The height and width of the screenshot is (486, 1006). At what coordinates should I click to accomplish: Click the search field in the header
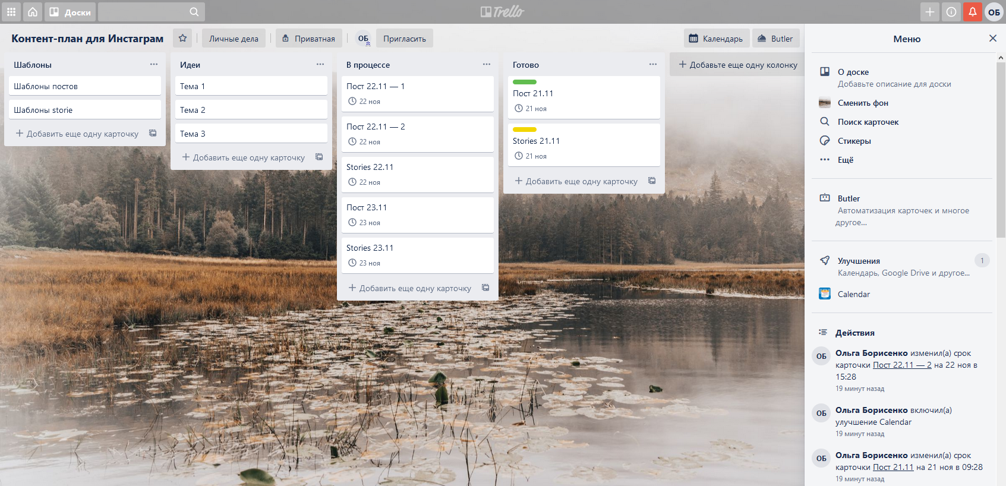tap(152, 12)
